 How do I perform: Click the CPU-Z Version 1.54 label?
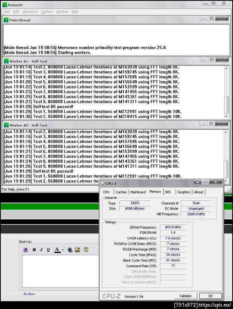point(134,297)
